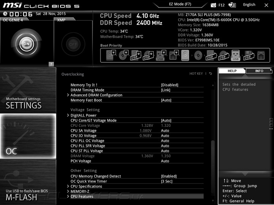Edit the DRAM Voltage value 1.350
274x205 pixels.
pyautogui.click(x=166, y=156)
